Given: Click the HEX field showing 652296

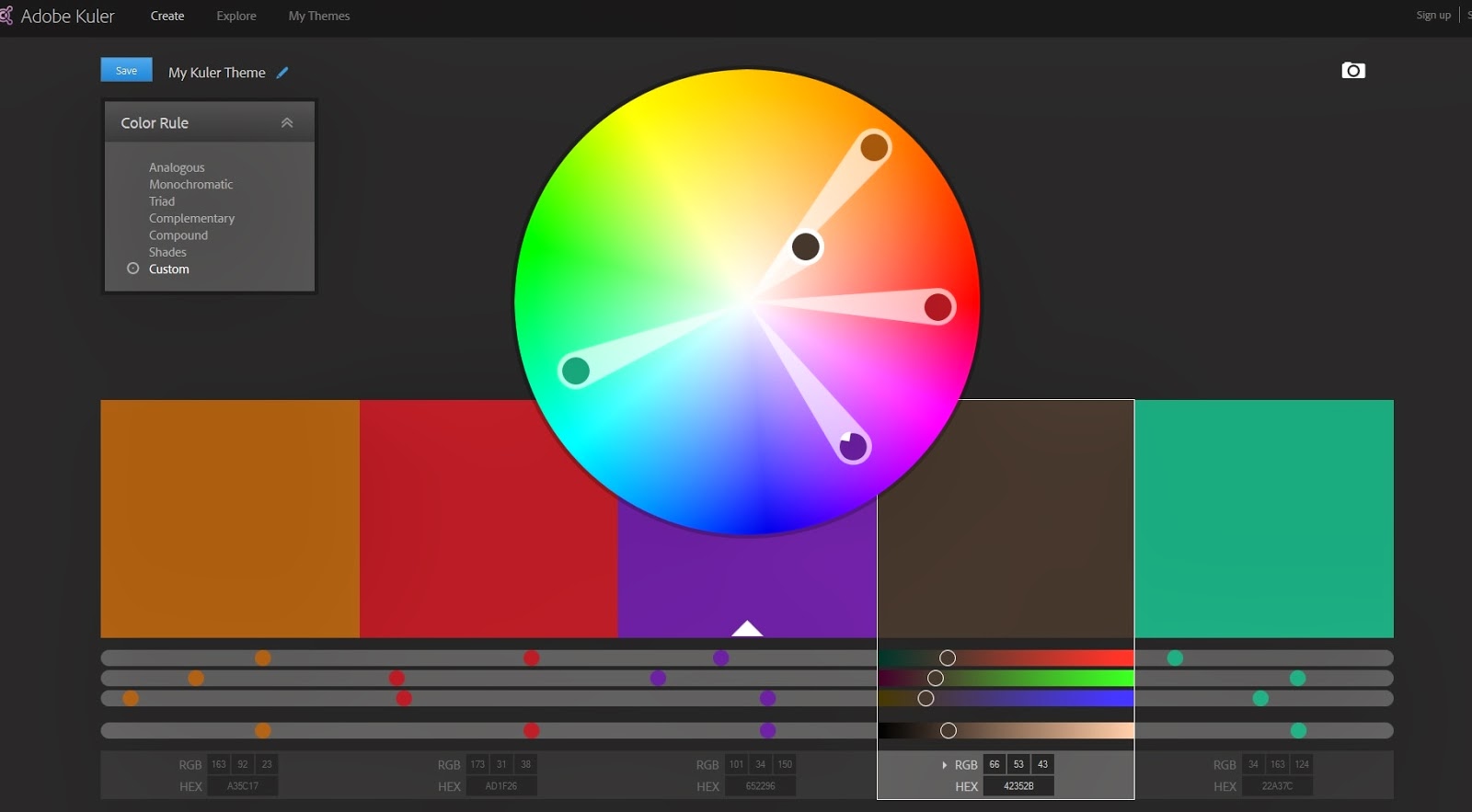Looking at the screenshot, I should pos(760,786).
